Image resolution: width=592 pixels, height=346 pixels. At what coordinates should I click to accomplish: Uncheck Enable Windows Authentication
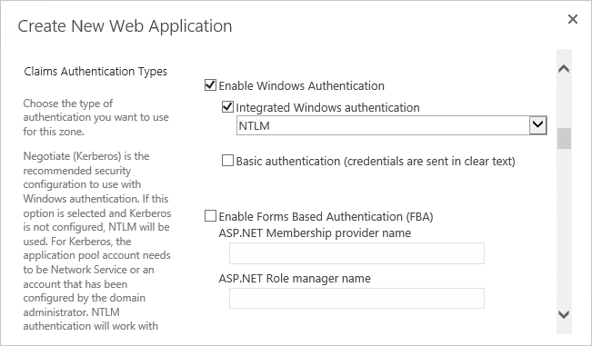(x=210, y=84)
